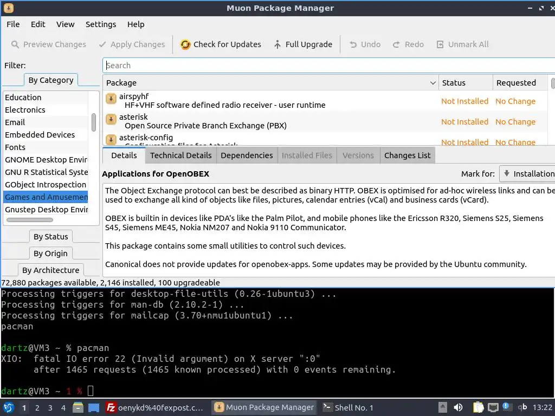555x416 pixels.
Task: Click the asterisk-config package icon
Action: click(x=111, y=139)
